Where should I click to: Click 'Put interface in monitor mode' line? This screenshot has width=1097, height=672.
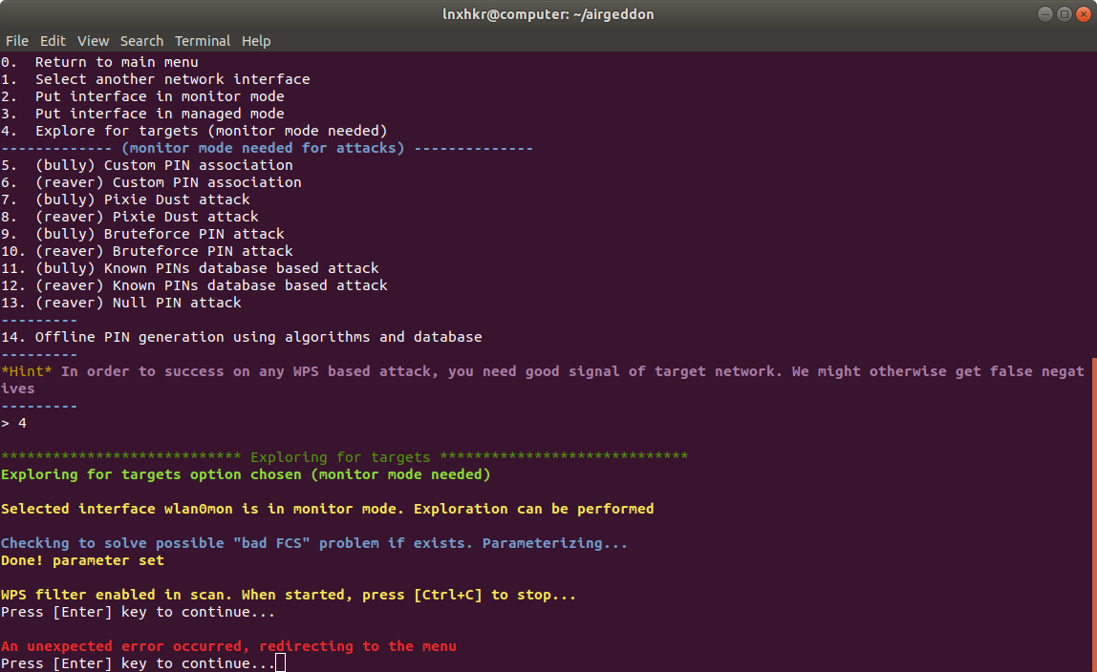pos(142,96)
